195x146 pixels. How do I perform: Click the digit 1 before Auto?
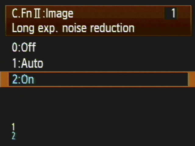[14, 63]
